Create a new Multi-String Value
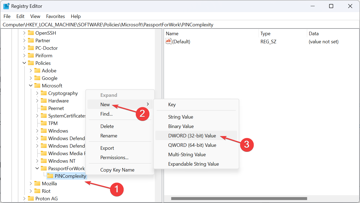Screen dimensions: 360x203 196,155
